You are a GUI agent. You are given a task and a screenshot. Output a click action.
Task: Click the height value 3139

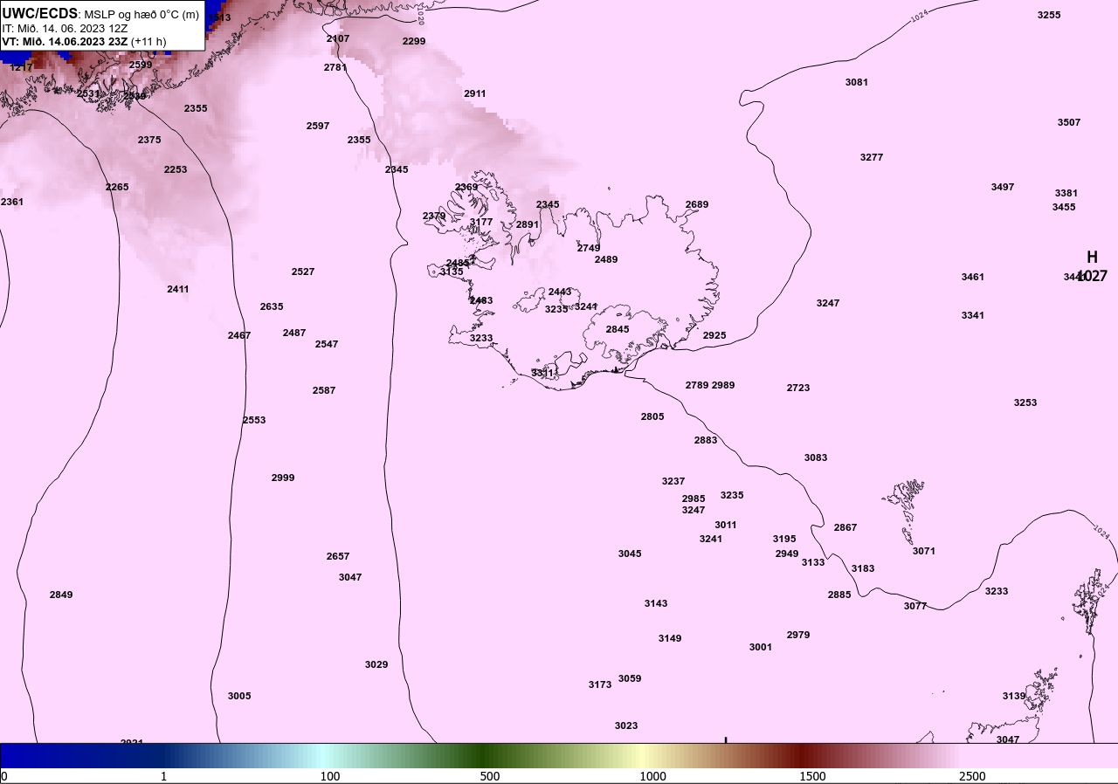coord(1014,696)
